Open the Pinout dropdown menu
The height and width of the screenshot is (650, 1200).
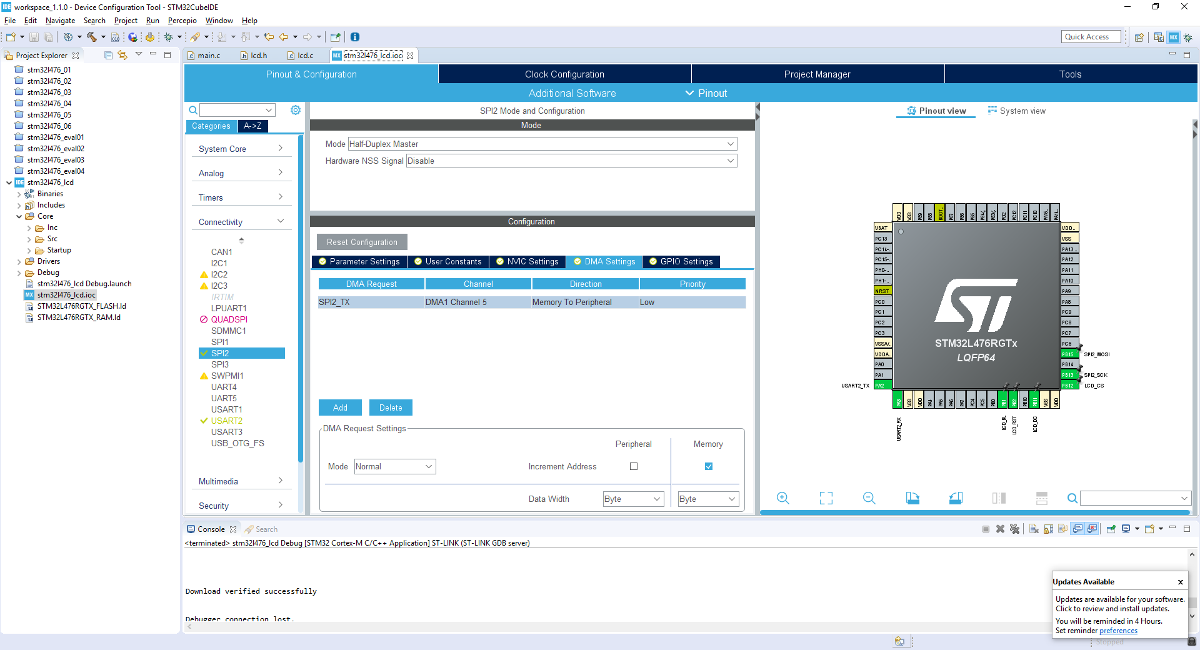(706, 93)
